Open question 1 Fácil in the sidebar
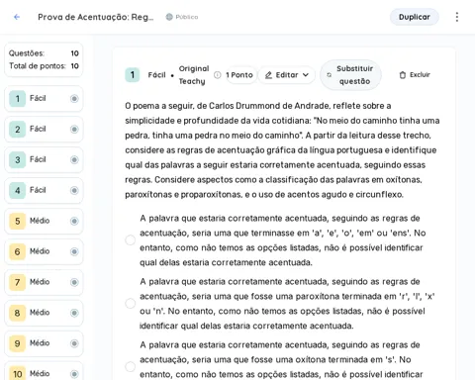 pyautogui.click(x=44, y=98)
